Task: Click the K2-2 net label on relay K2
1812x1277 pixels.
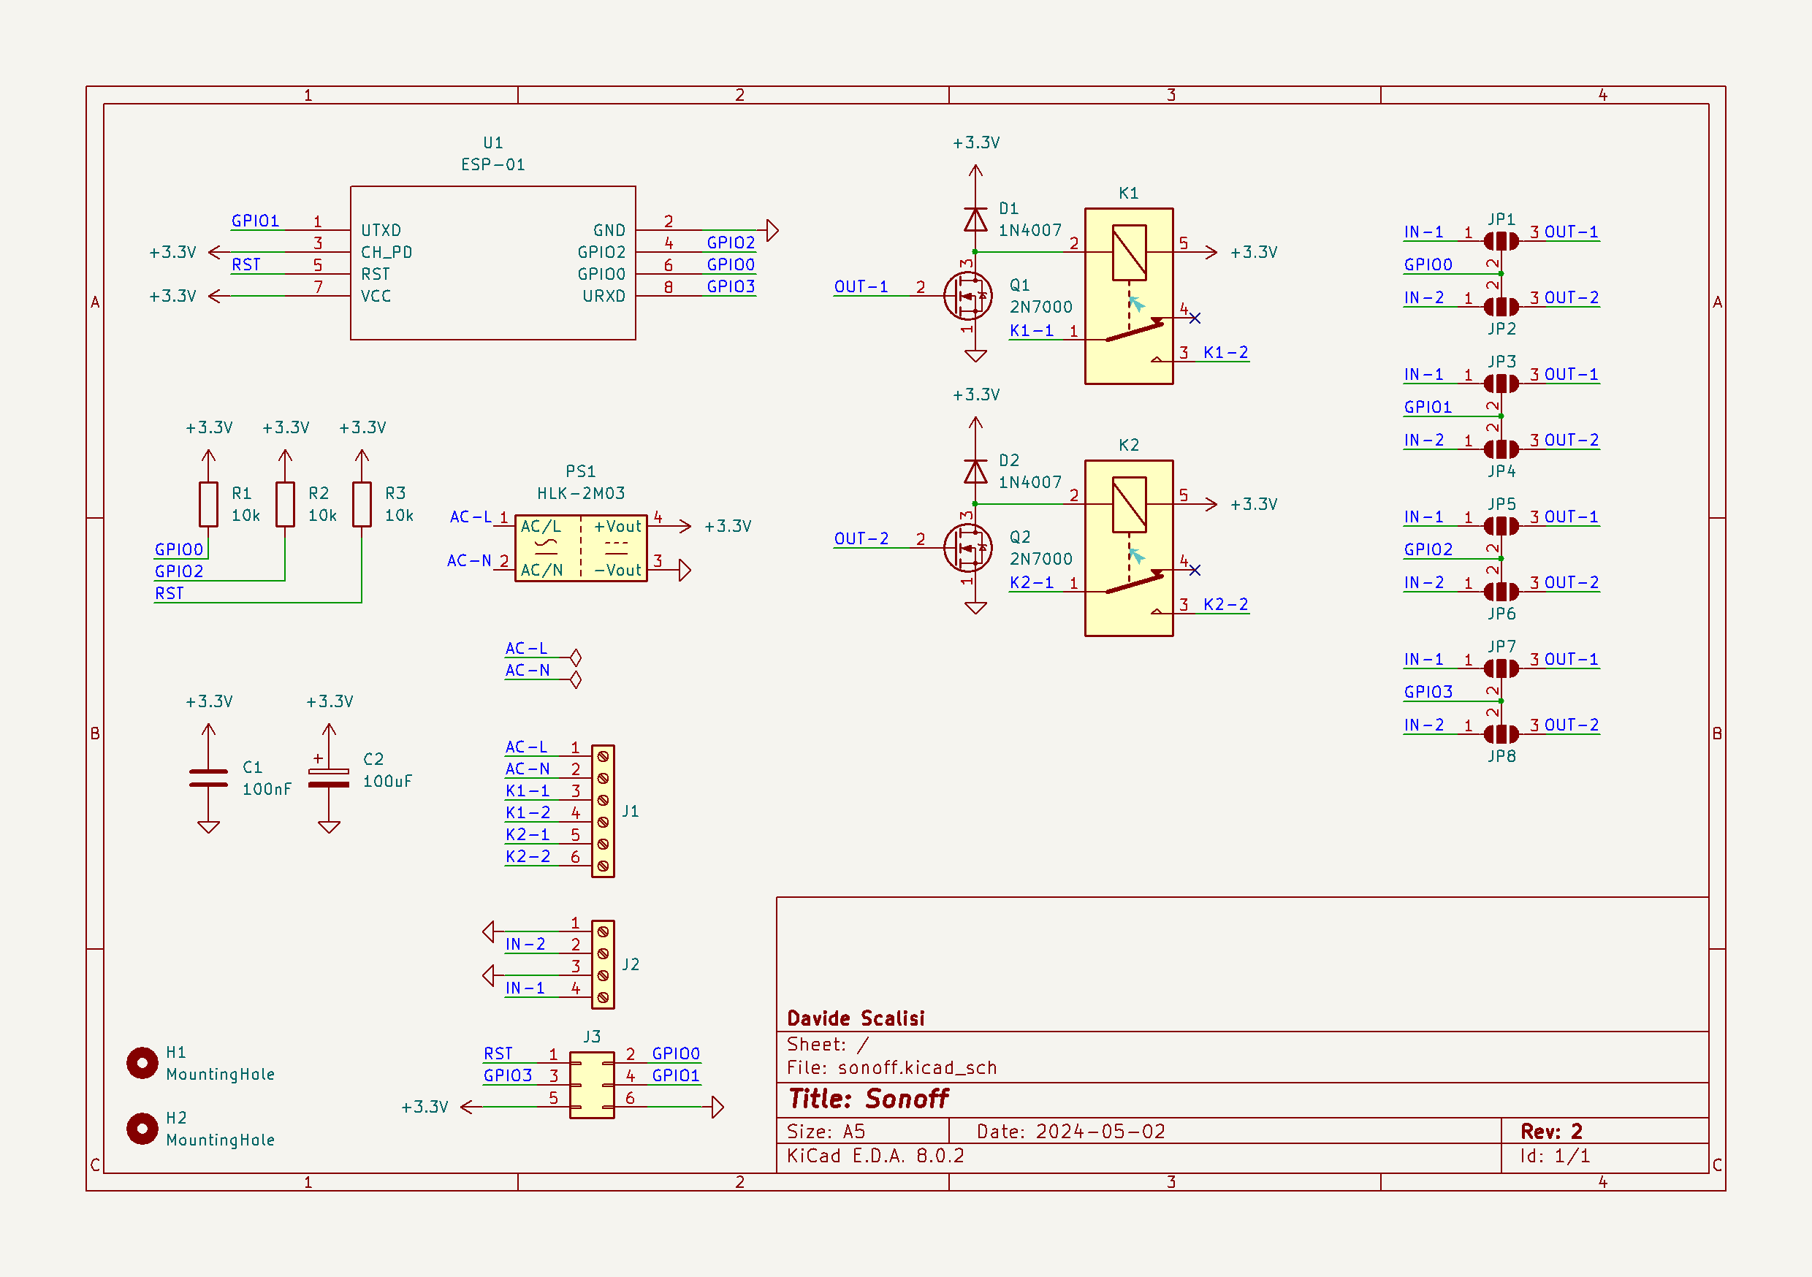Action: point(1225,603)
